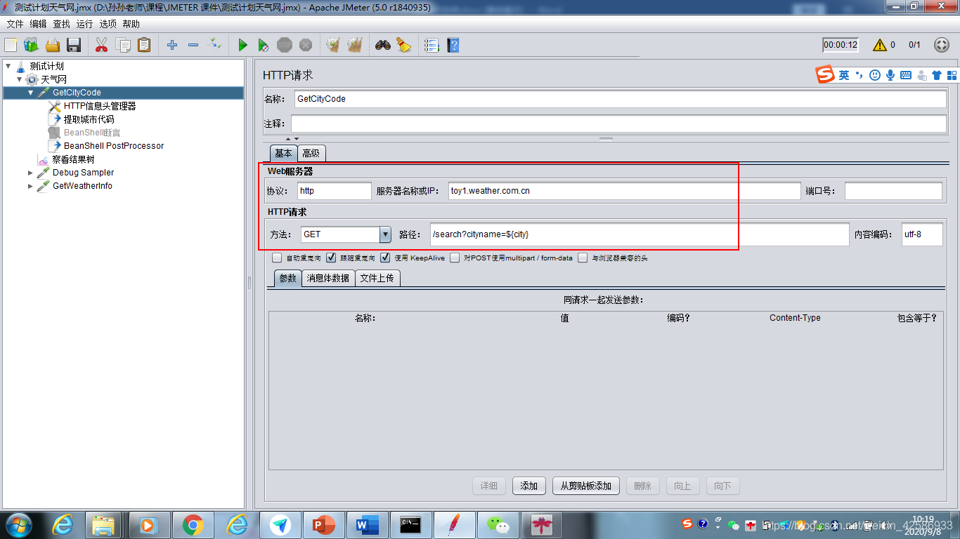The image size is (960, 539).
Task: Click the Search binoculars icon
Action: click(x=382, y=45)
